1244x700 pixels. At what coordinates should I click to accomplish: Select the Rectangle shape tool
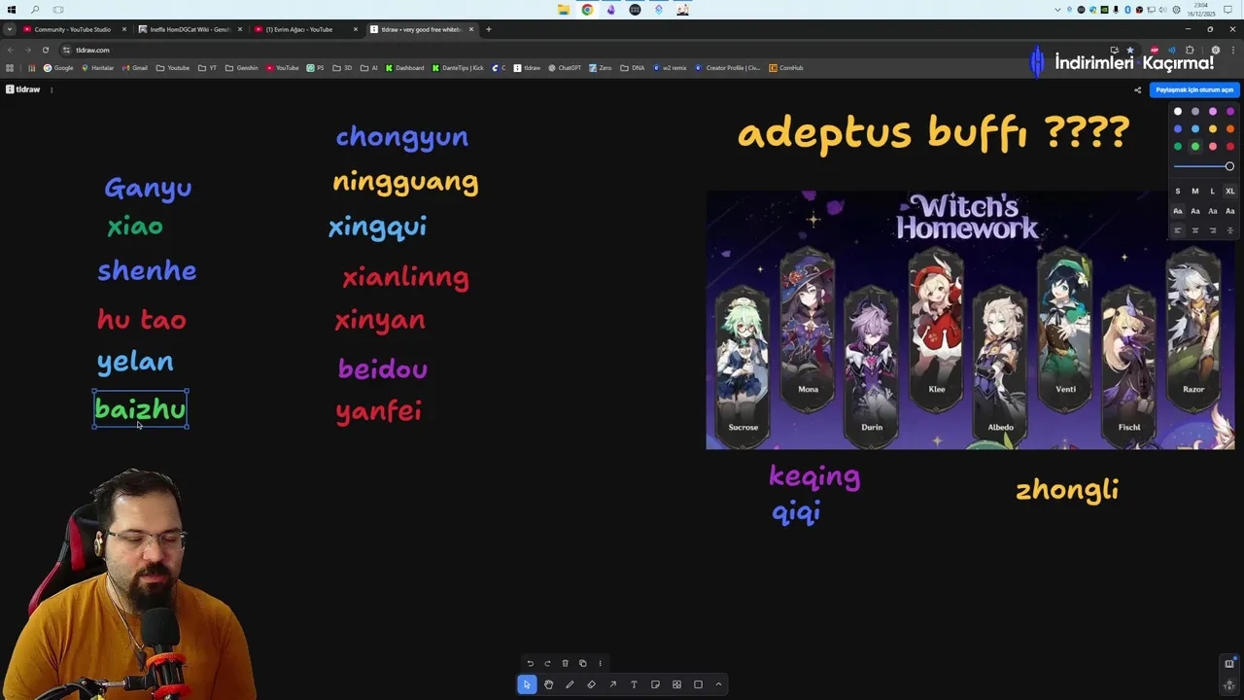[x=698, y=684]
